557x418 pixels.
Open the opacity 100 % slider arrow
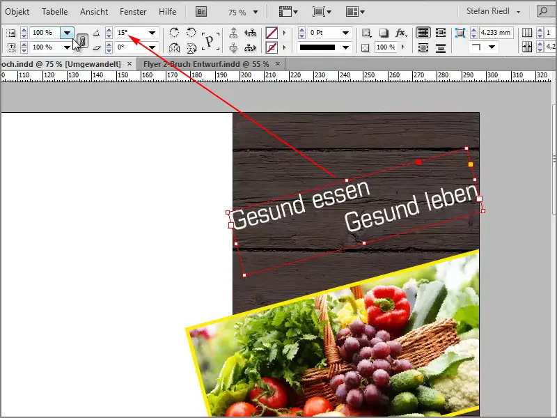click(x=403, y=47)
